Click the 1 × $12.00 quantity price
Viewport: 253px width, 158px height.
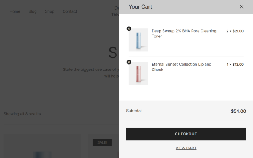coord(235,65)
